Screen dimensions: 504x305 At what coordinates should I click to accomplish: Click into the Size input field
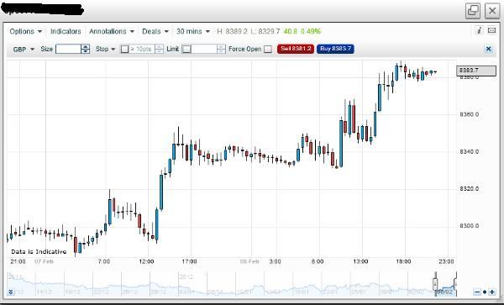[x=68, y=50]
